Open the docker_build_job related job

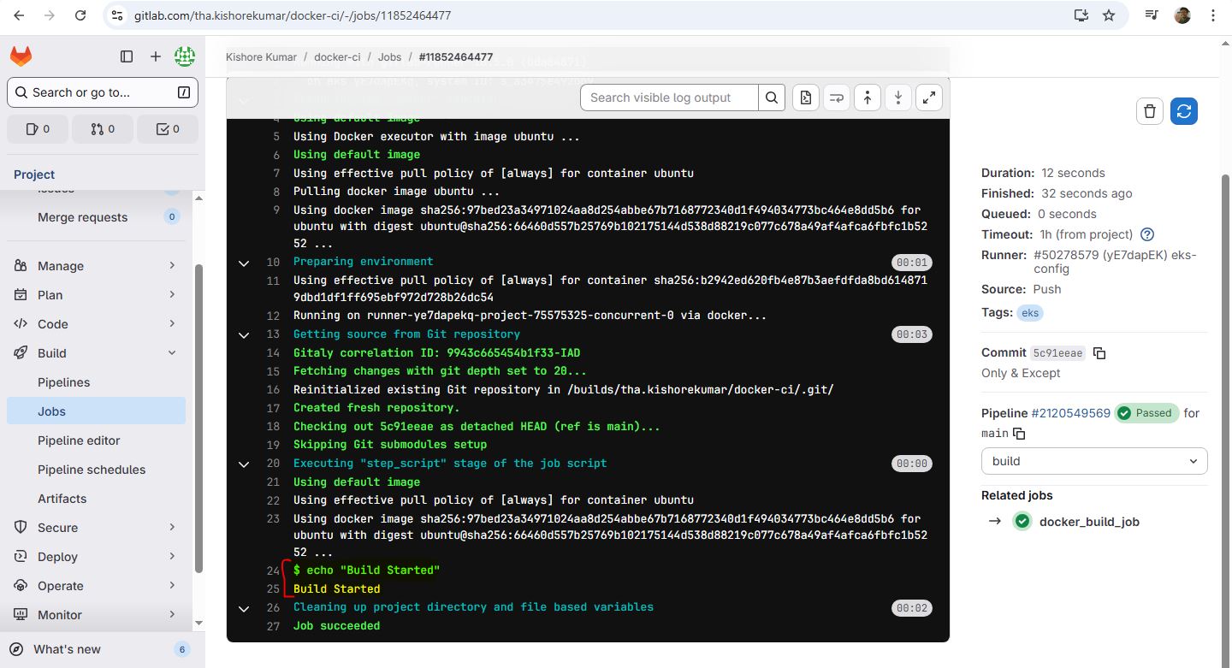pos(1088,522)
